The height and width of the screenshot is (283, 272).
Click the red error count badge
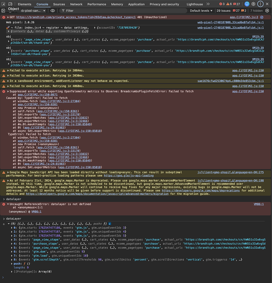tap(222, 4)
